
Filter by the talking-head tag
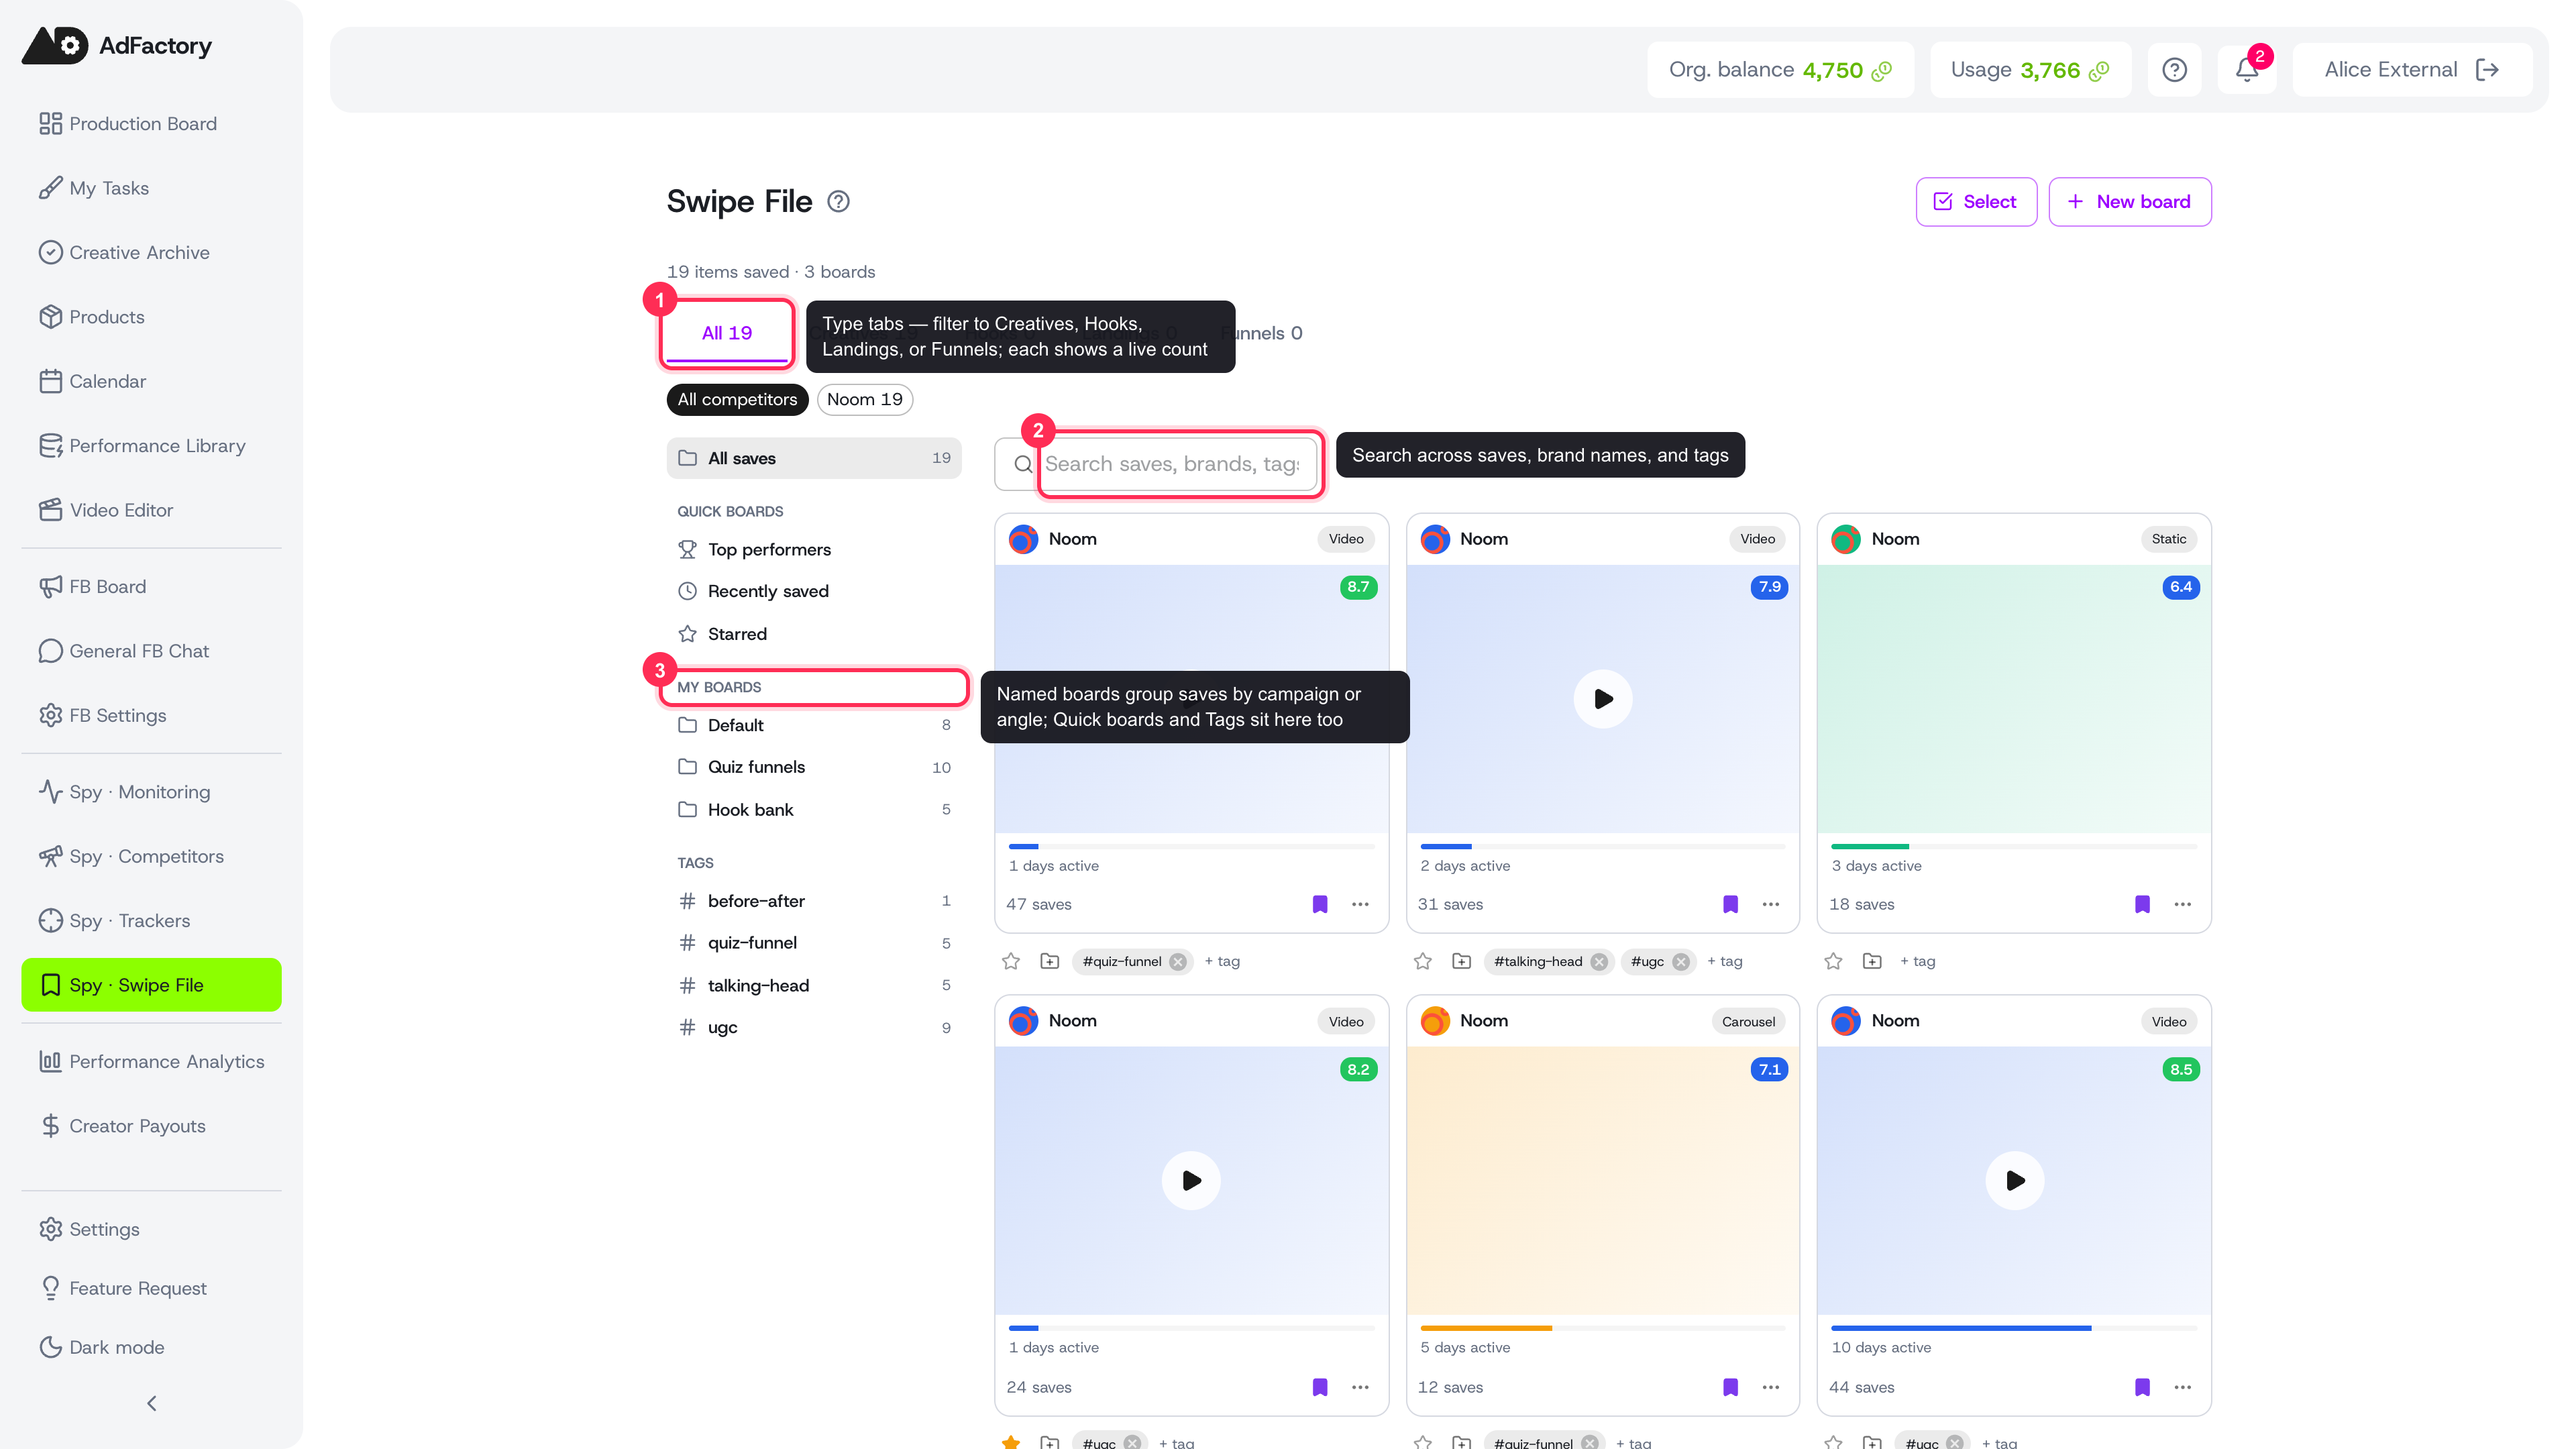point(815,986)
